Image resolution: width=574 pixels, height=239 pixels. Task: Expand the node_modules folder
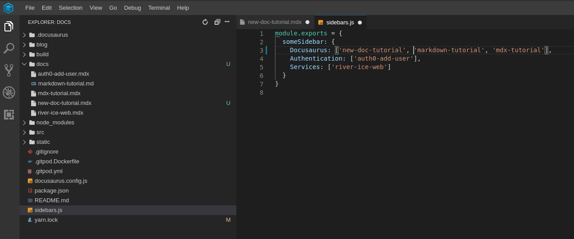[24, 123]
